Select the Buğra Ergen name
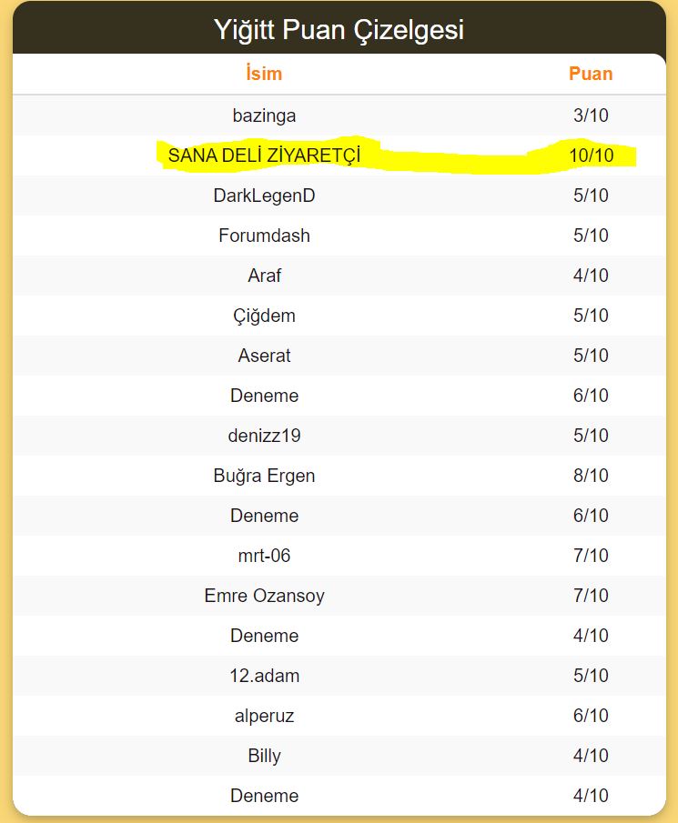 point(264,476)
